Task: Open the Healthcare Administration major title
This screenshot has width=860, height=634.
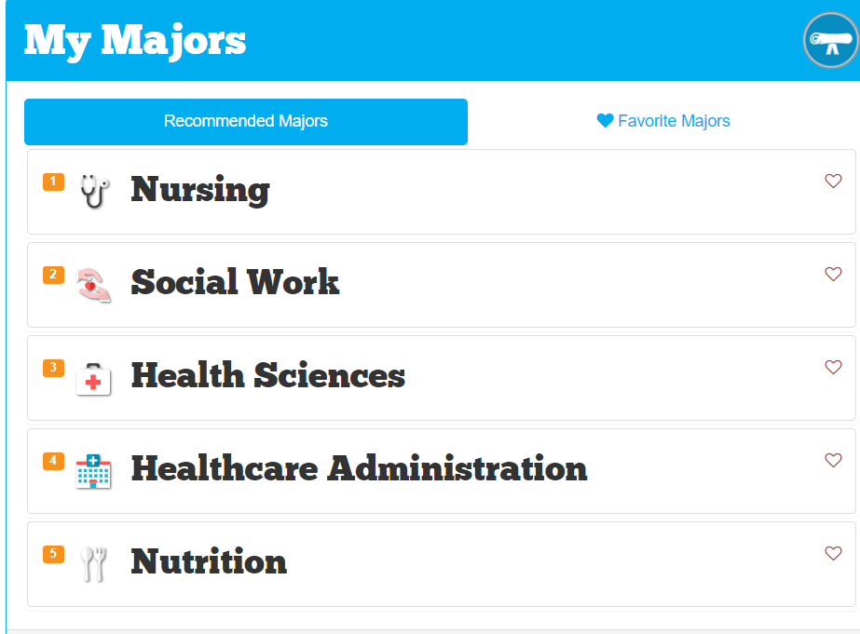Action: coord(360,468)
